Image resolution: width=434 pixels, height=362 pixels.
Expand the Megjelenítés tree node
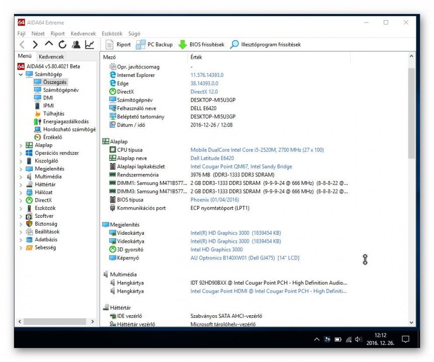tap(21, 169)
